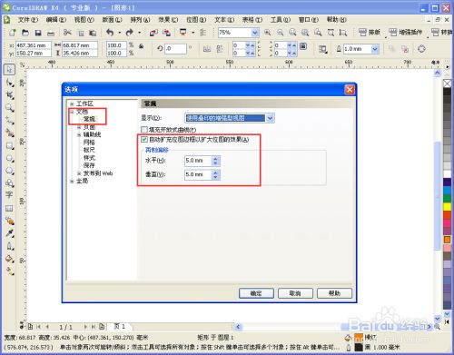Select 标尺 in the options tree

pos(89,150)
